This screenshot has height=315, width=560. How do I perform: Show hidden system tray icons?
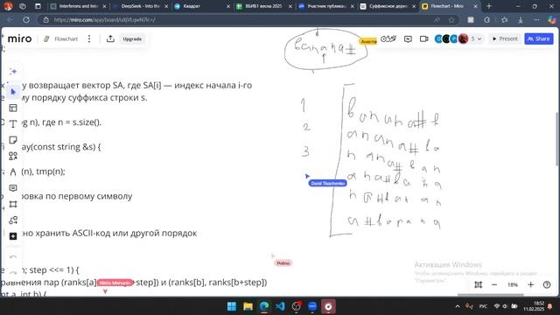(x=458, y=306)
